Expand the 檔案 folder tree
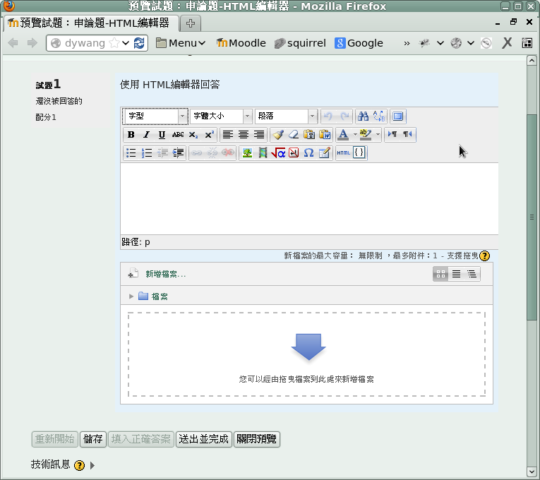This screenshot has width=540, height=480. point(131,296)
